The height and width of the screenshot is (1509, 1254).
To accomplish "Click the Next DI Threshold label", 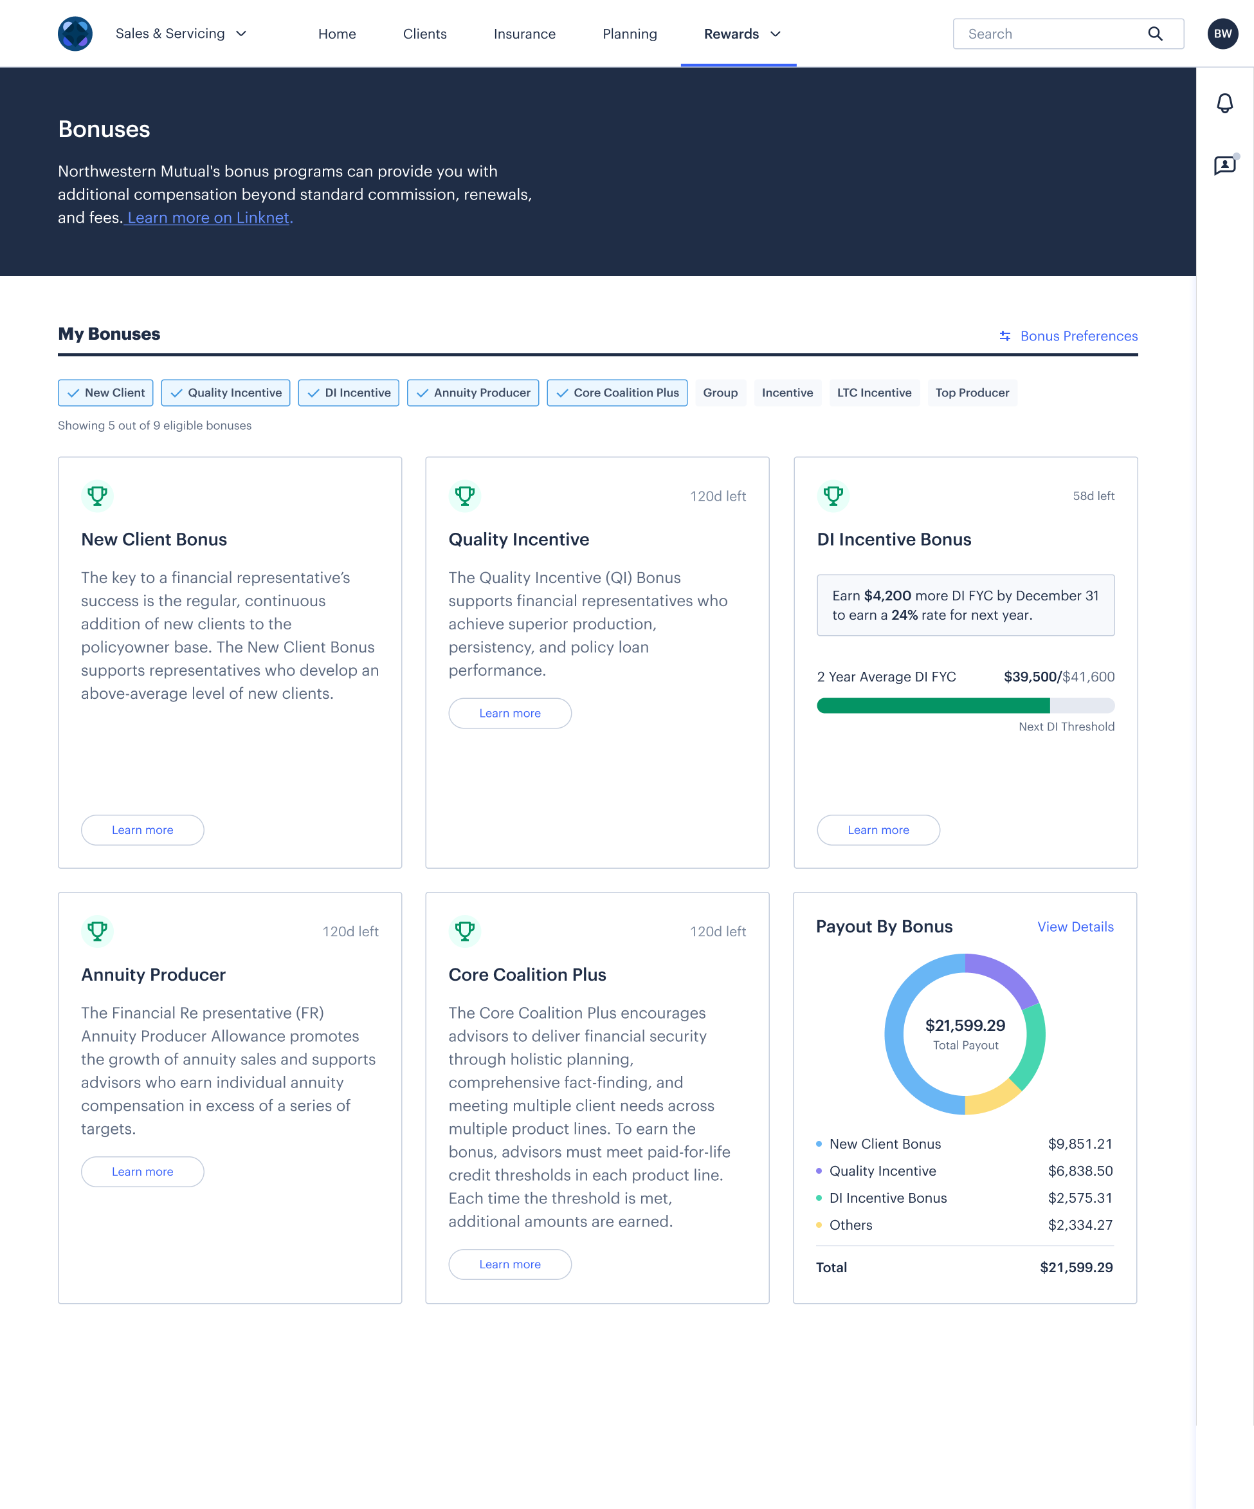I will pyautogui.click(x=1067, y=727).
